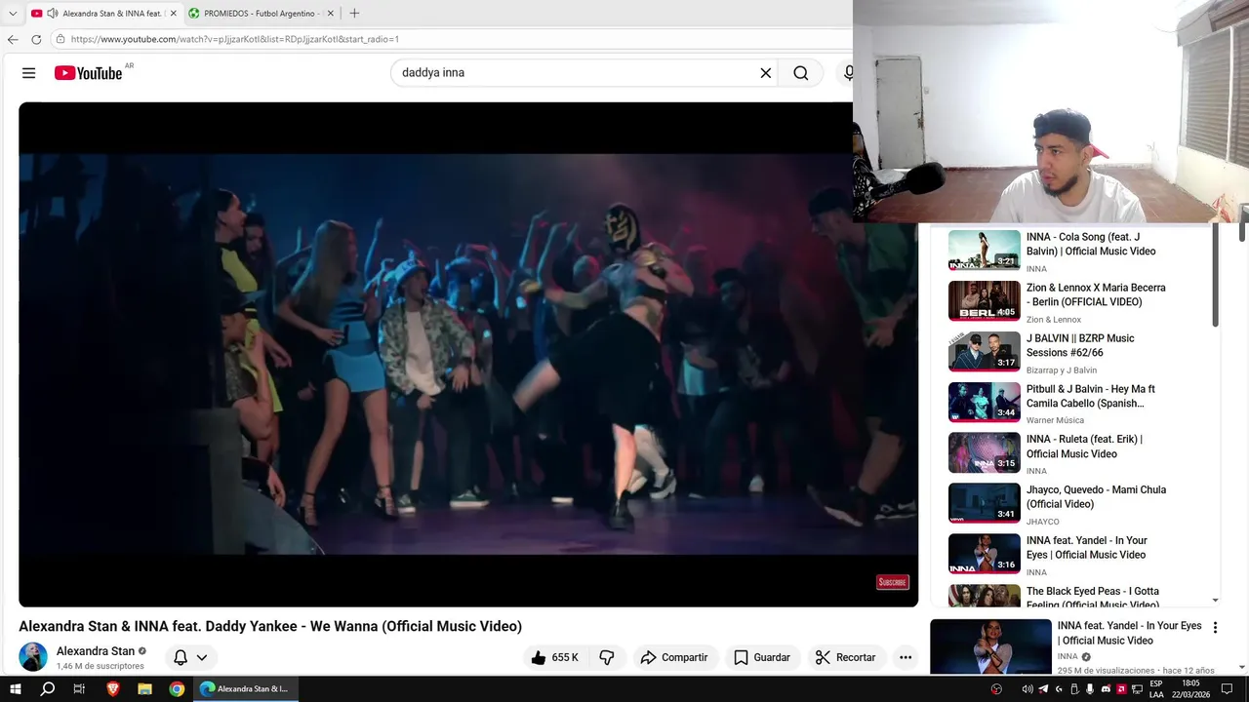Open the Telegram tray icon

[x=1043, y=688]
